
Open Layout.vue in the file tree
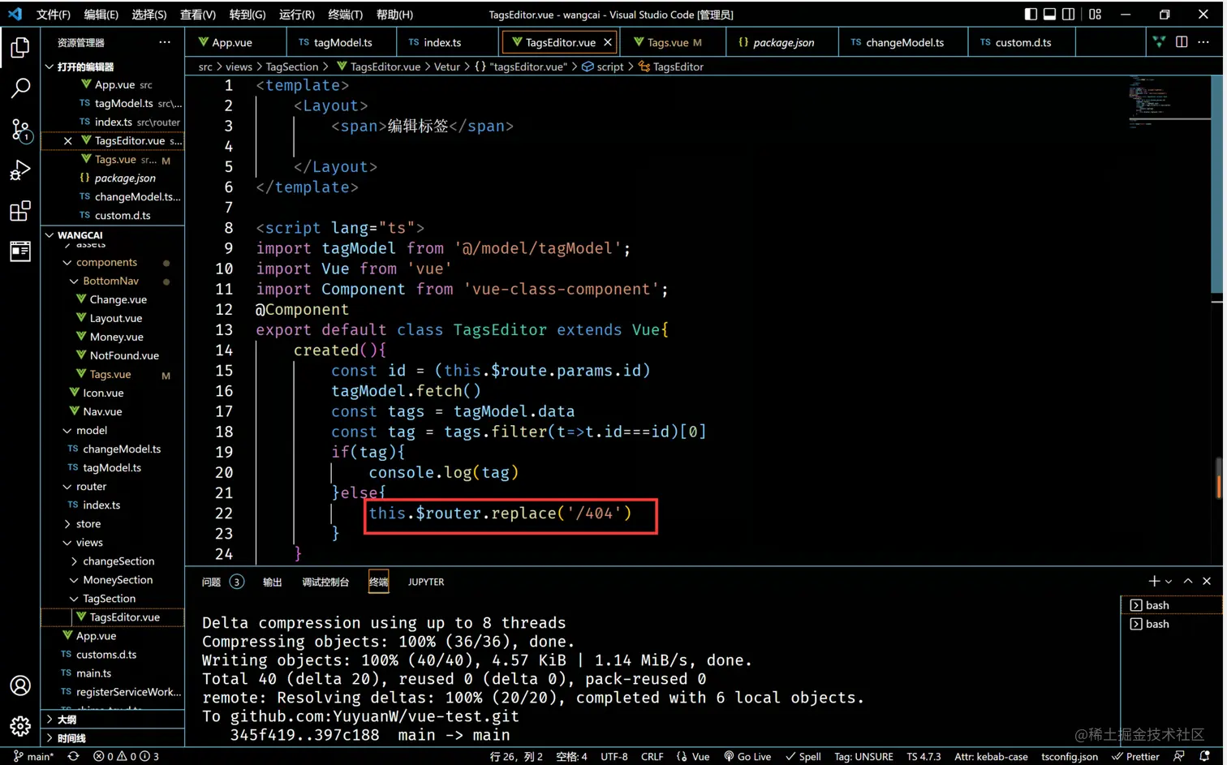(x=113, y=319)
